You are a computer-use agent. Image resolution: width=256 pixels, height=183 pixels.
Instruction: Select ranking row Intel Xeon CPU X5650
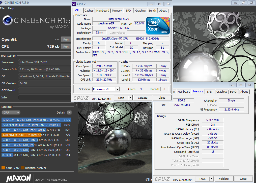tap(36, 120)
